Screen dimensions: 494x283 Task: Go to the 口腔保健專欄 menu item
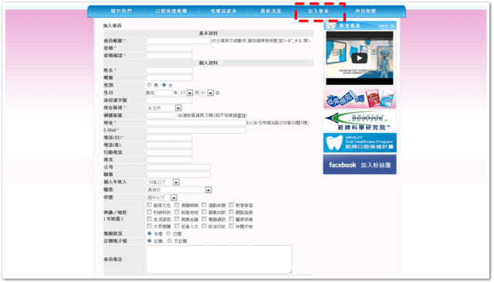[x=171, y=11]
